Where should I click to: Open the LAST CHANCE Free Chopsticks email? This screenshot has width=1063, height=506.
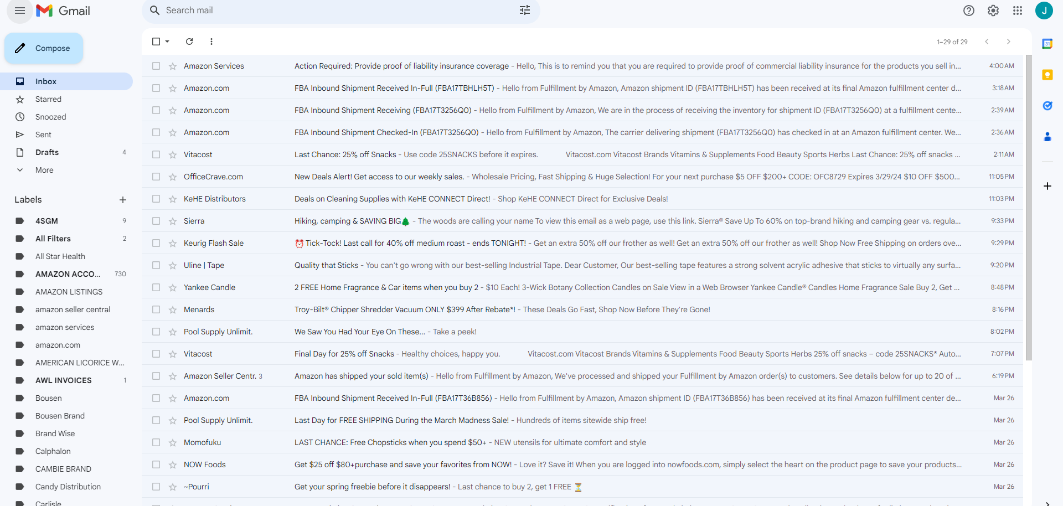coord(582,442)
